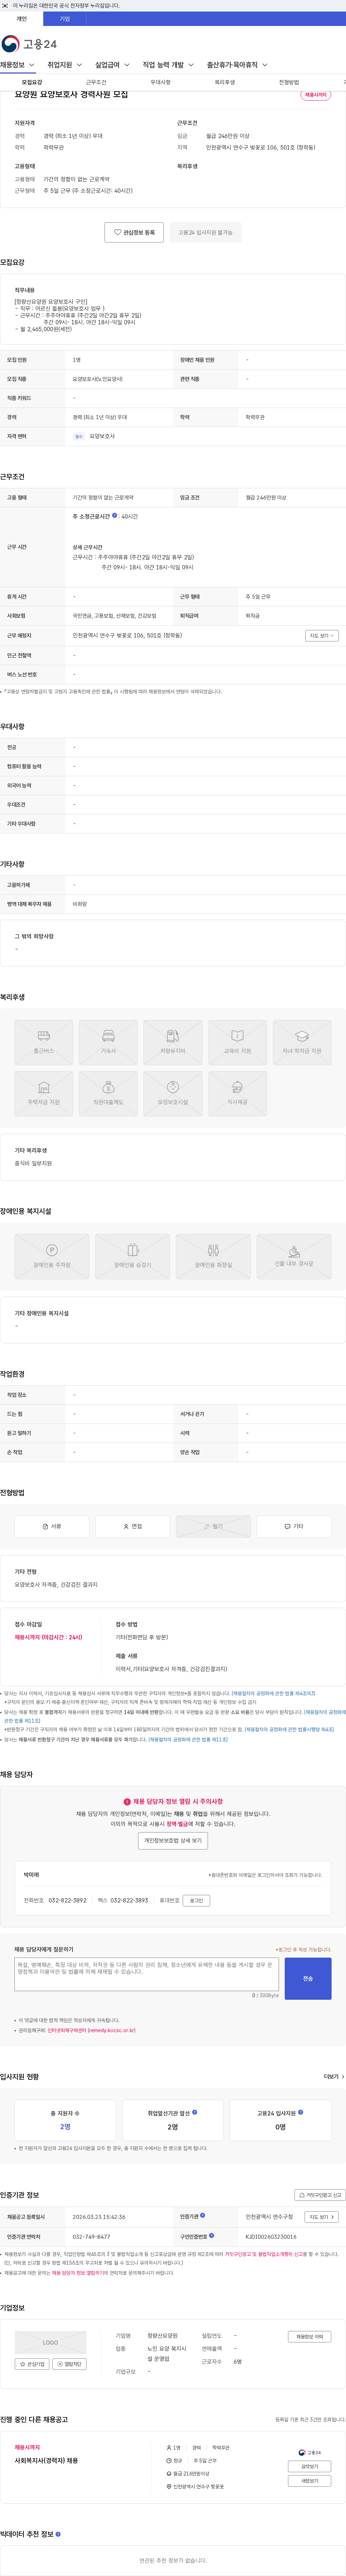
Task: Open the 고용24 logo home link
Action: point(29,44)
